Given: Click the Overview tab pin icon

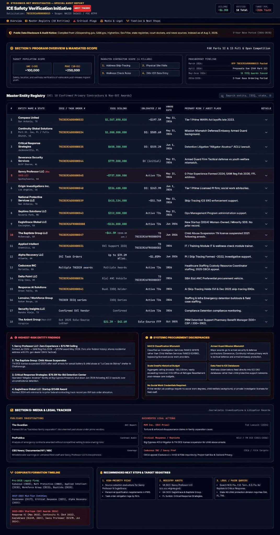Looking at the screenshot, I should point(8,21).
